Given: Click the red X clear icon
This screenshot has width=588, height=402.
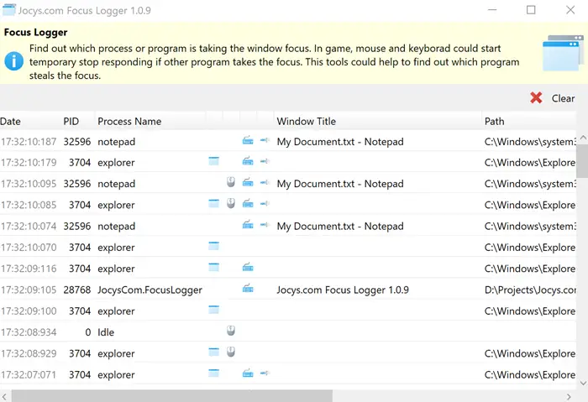Looking at the screenshot, I should [x=536, y=98].
